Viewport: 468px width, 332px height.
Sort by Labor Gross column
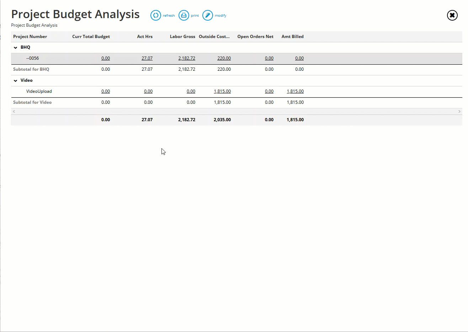pyautogui.click(x=182, y=37)
